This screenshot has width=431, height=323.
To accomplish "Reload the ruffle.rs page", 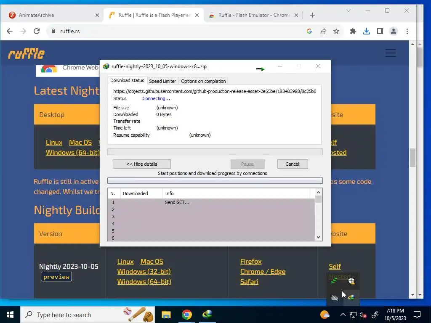I will 37,31.
